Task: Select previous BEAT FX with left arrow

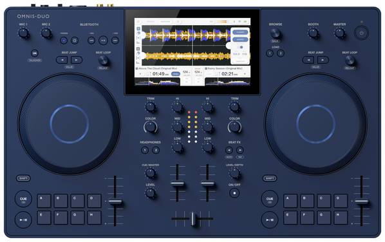Action: 229,150
